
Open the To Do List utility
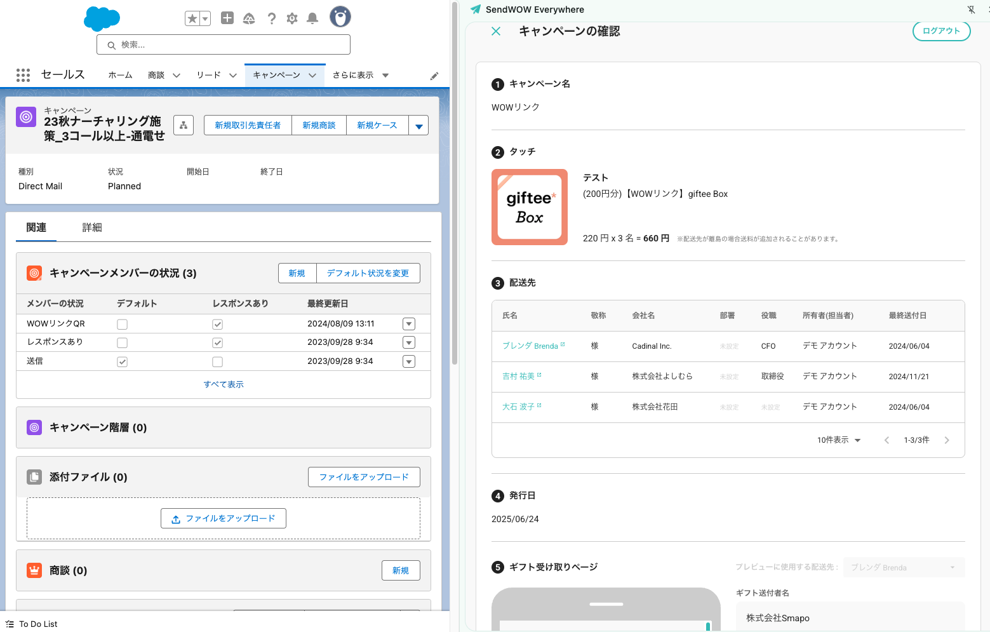(x=32, y=624)
